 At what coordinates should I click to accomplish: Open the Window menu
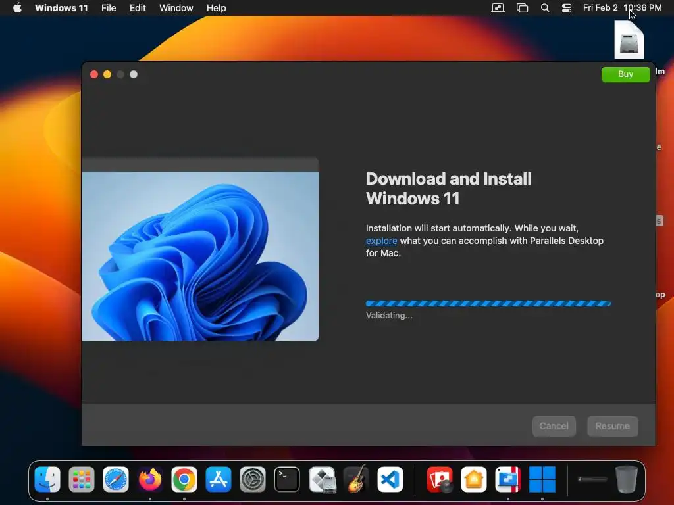pyautogui.click(x=176, y=8)
